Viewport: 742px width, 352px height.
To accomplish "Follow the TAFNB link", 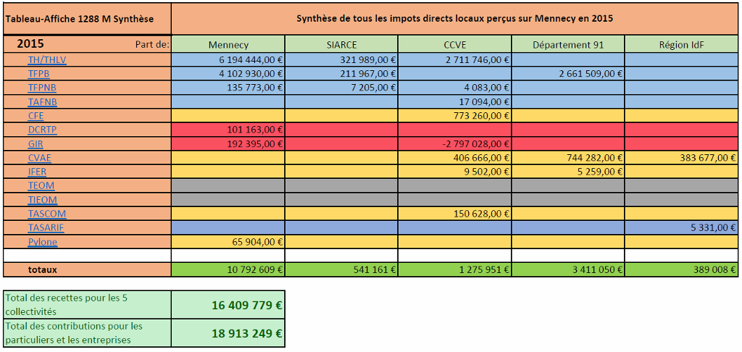I will click(x=42, y=102).
